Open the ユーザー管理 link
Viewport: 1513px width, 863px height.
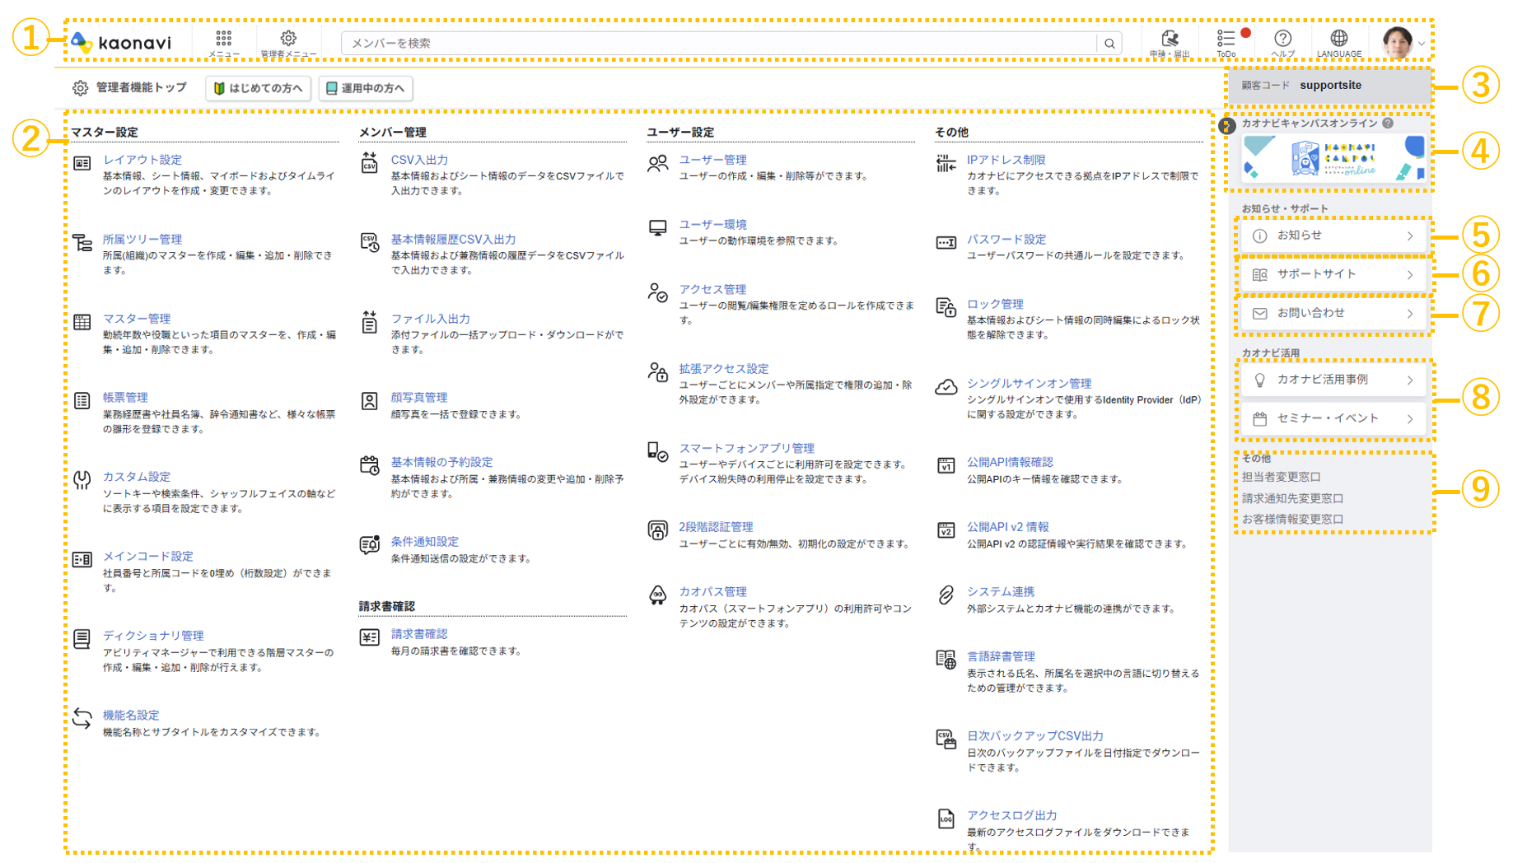point(713,160)
